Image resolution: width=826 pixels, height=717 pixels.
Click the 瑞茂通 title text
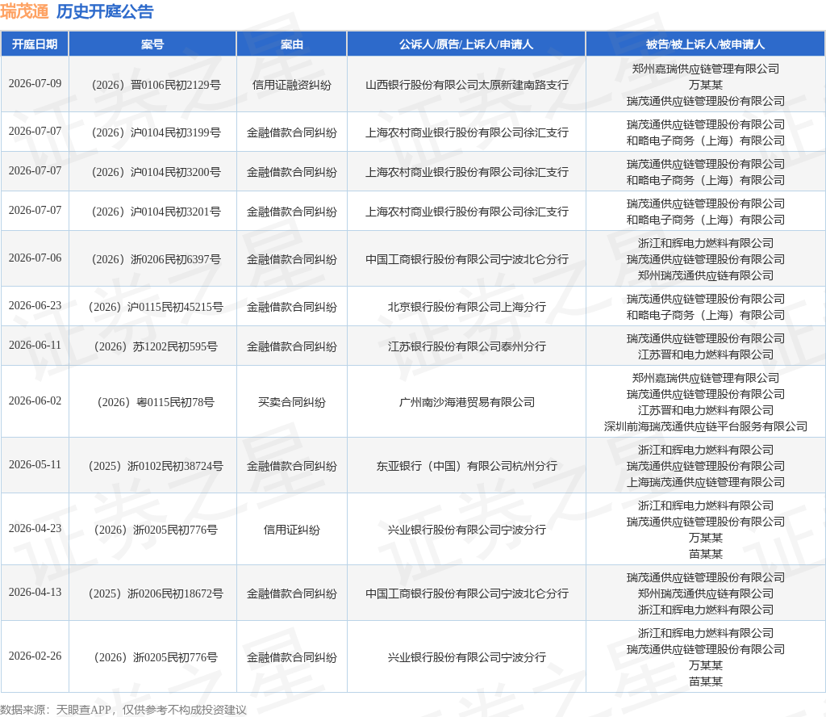pos(24,11)
